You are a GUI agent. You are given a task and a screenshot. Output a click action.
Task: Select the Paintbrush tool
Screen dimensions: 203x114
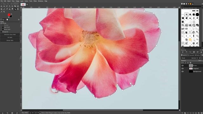[x=4, y=9]
